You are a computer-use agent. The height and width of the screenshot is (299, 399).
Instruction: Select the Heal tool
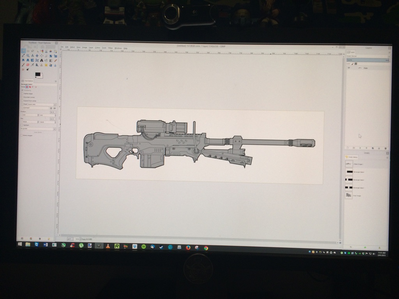tap(46, 65)
